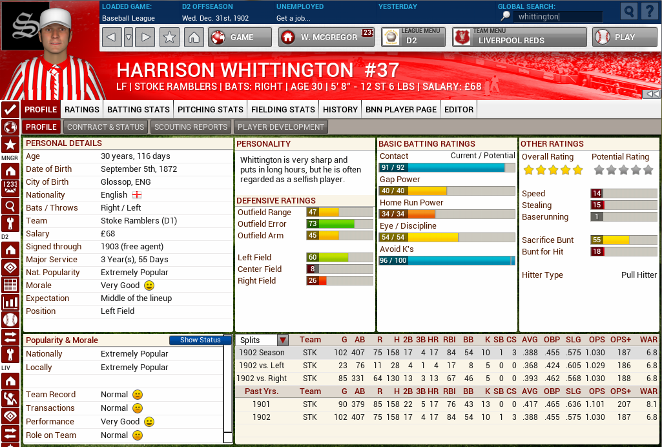Image resolution: width=662 pixels, height=447 pixels.
Task: Open the Team Menu for Liverpool Reds
Action: click(519, 37)
